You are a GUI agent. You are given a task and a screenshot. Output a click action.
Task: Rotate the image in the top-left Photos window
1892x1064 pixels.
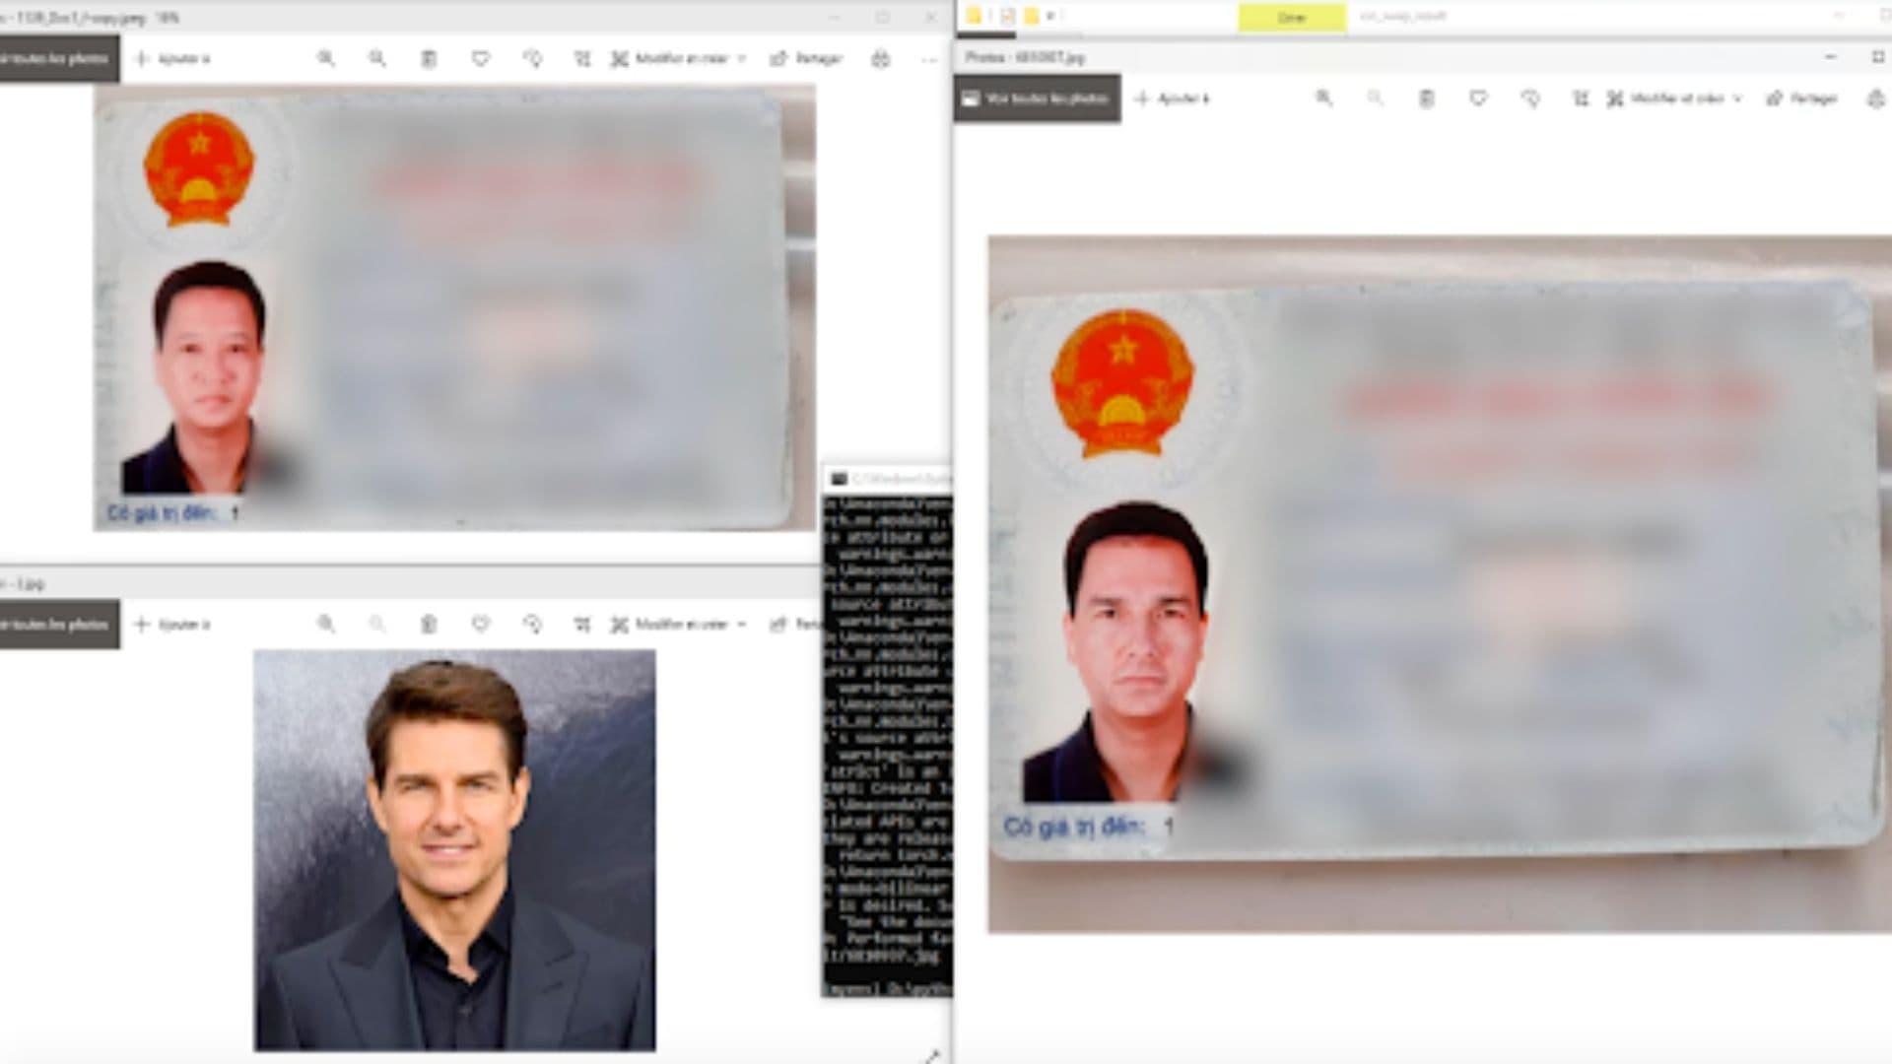click(533, 59)
